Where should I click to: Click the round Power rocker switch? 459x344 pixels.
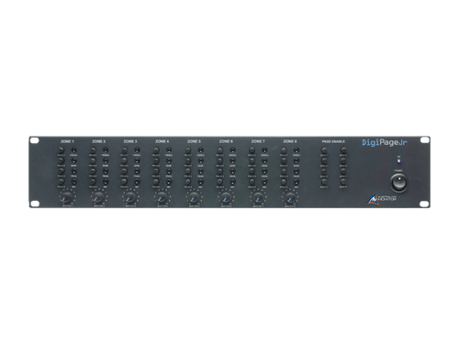tap(398, 183)
